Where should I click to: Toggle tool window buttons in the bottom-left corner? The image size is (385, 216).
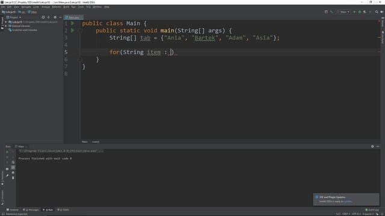3,214
